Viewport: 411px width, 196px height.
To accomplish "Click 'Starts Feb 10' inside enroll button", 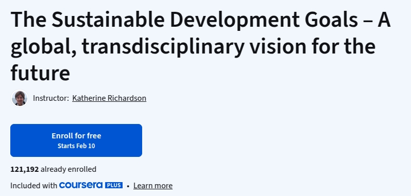I will [x=76, y=146].
